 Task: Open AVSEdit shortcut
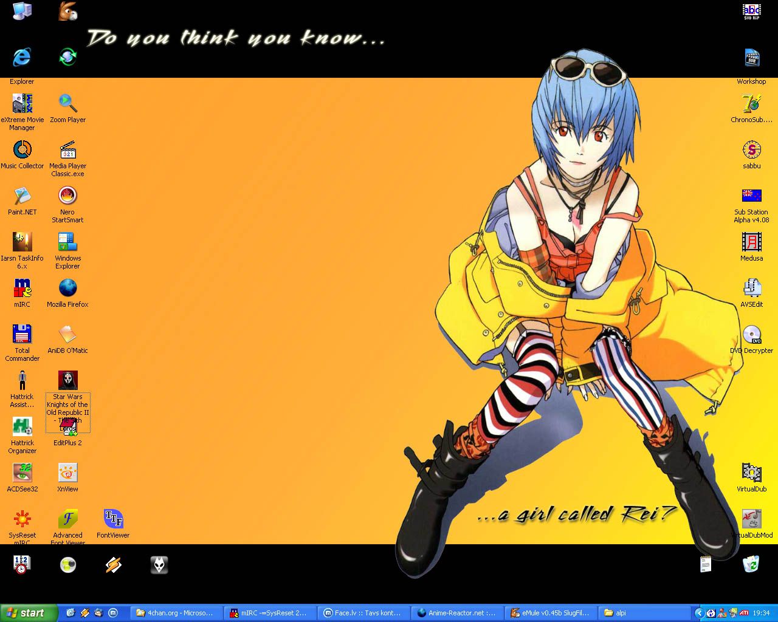pyautogui.click(x=752, y=288)
